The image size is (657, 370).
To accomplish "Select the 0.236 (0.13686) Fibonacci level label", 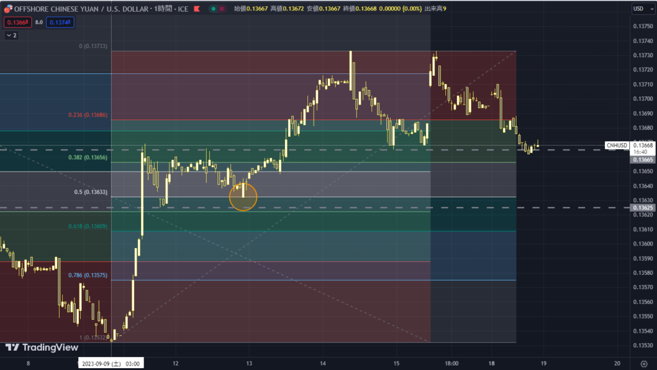I will (87, 115).
